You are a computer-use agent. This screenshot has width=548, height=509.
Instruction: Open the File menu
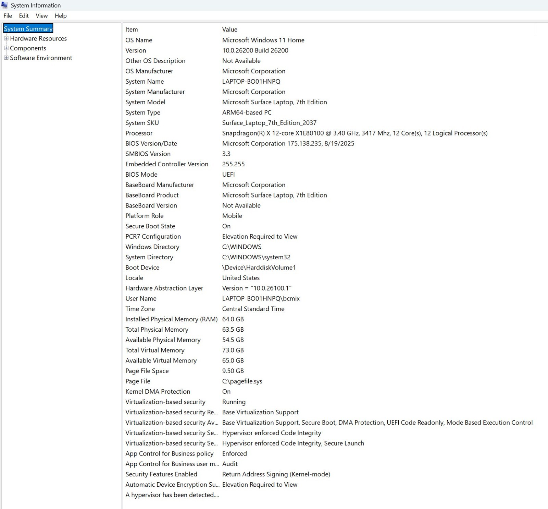click(x=8, y=16)
